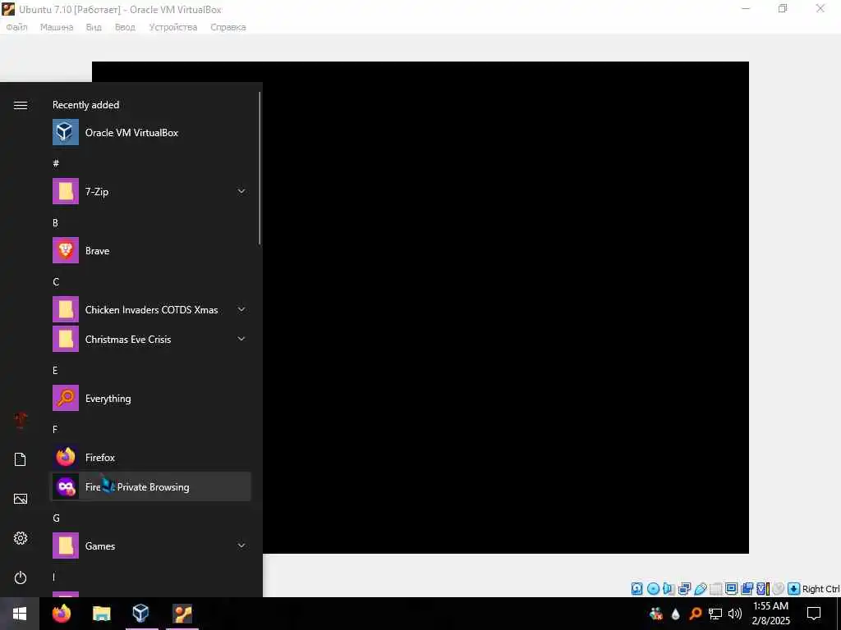Click the 7-Zip folder icon
Image resolution: width=841 pixels, height=630 pixels.
[x=66, y=191]
